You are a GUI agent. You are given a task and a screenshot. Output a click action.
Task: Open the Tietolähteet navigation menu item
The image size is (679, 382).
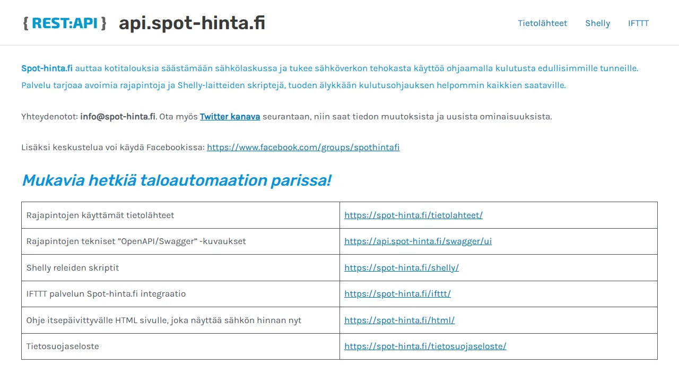[x=542, y=23]
